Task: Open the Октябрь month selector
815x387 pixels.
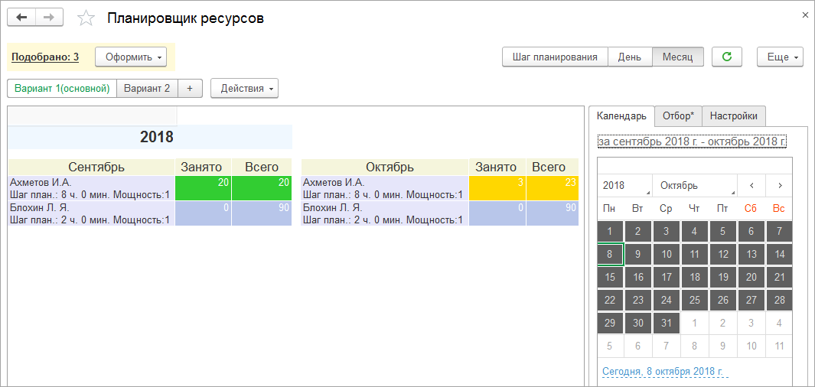Action: 696,185
